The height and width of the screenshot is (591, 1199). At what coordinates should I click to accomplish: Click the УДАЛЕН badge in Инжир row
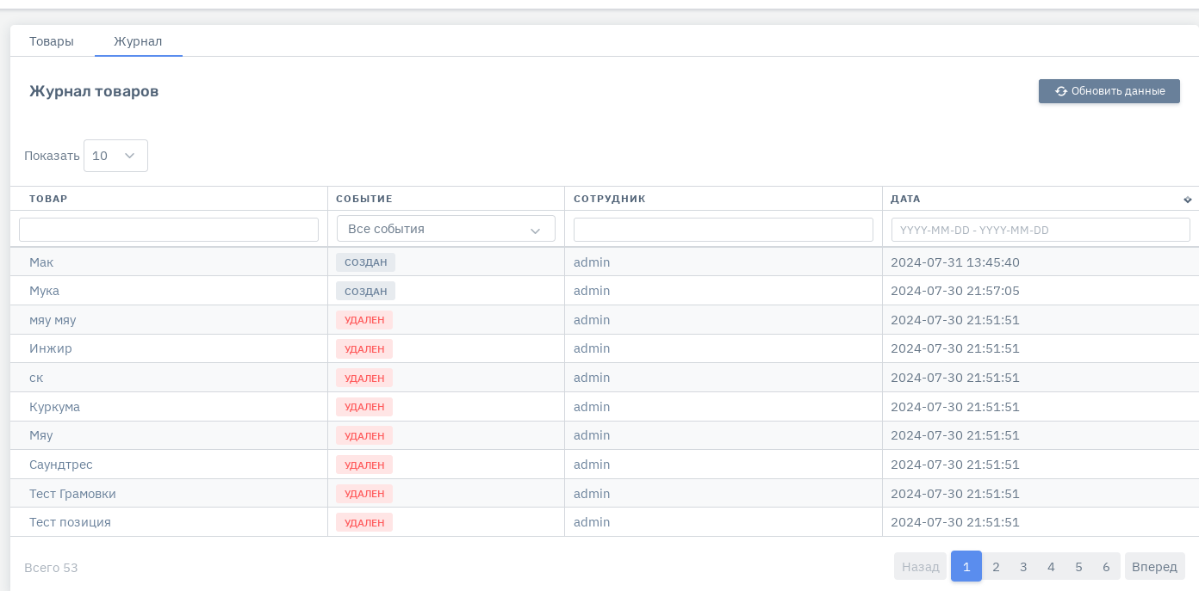(x=364, y=349)
